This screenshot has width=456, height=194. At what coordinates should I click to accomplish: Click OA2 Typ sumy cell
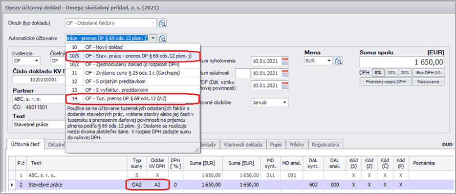point(137,184)
